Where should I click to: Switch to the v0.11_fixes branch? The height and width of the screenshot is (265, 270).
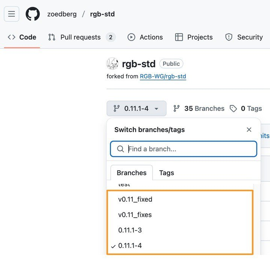click(180, 215)
